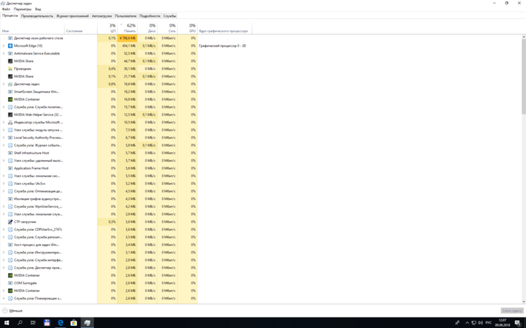This screenshot has width=526, height=328.
Task: Open the Вид menu
Action: (x=38, y=9)
